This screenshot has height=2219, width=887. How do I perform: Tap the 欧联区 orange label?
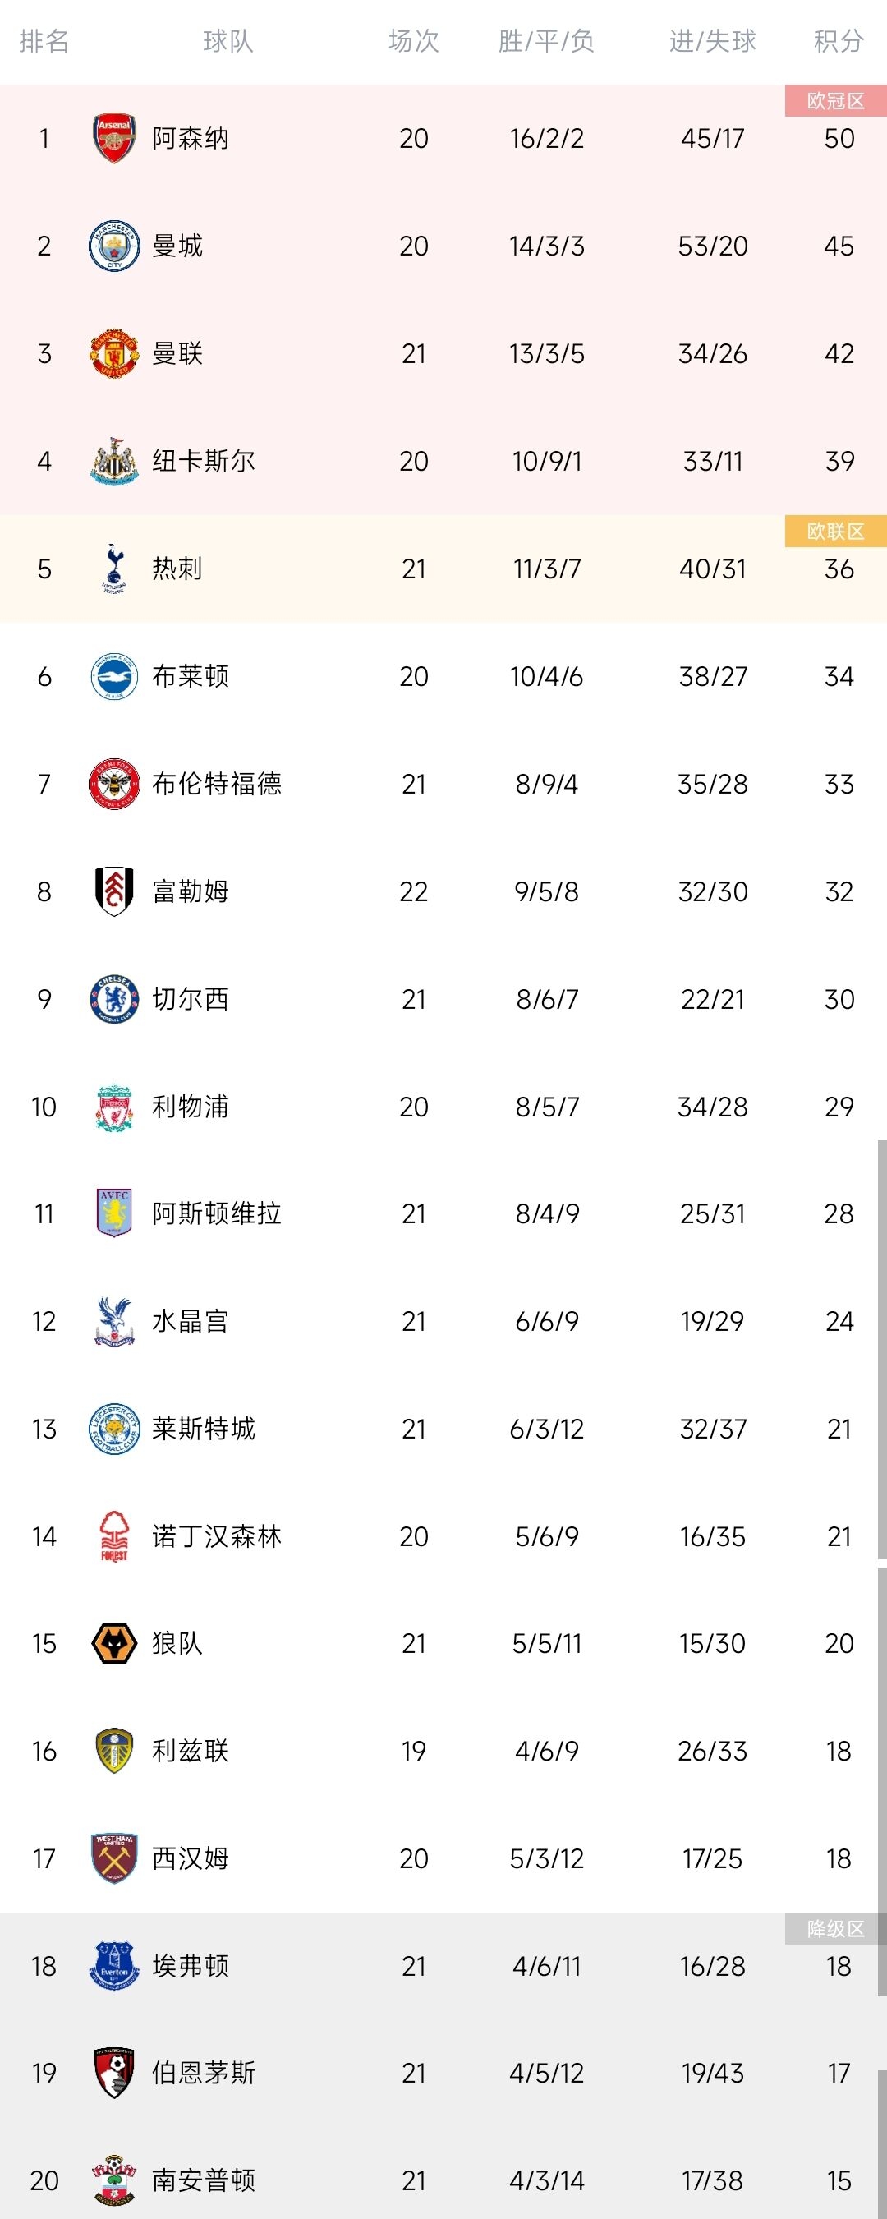coord(835,531)
